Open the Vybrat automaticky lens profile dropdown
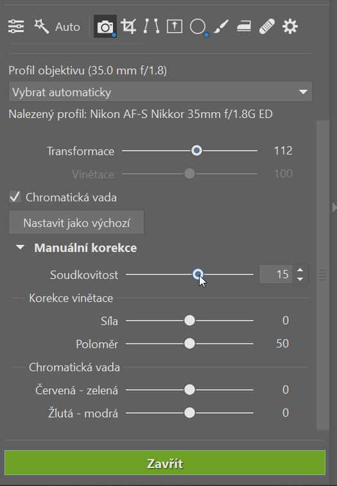The image size is (337, 486). [x=160, y=92]
